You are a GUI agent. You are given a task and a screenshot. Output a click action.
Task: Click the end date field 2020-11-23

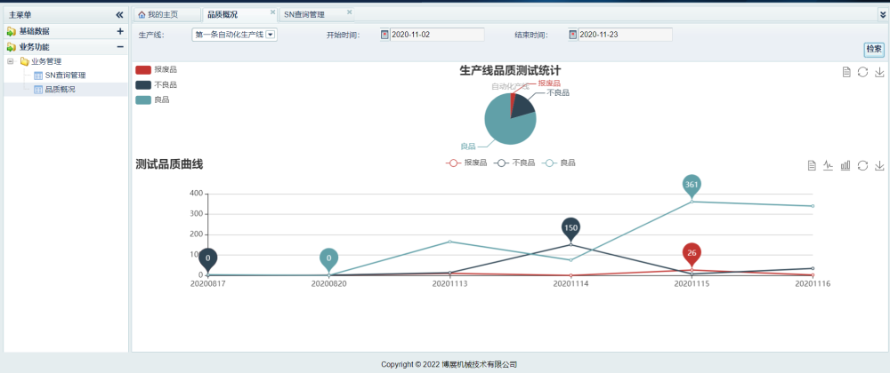pos(625,35)
